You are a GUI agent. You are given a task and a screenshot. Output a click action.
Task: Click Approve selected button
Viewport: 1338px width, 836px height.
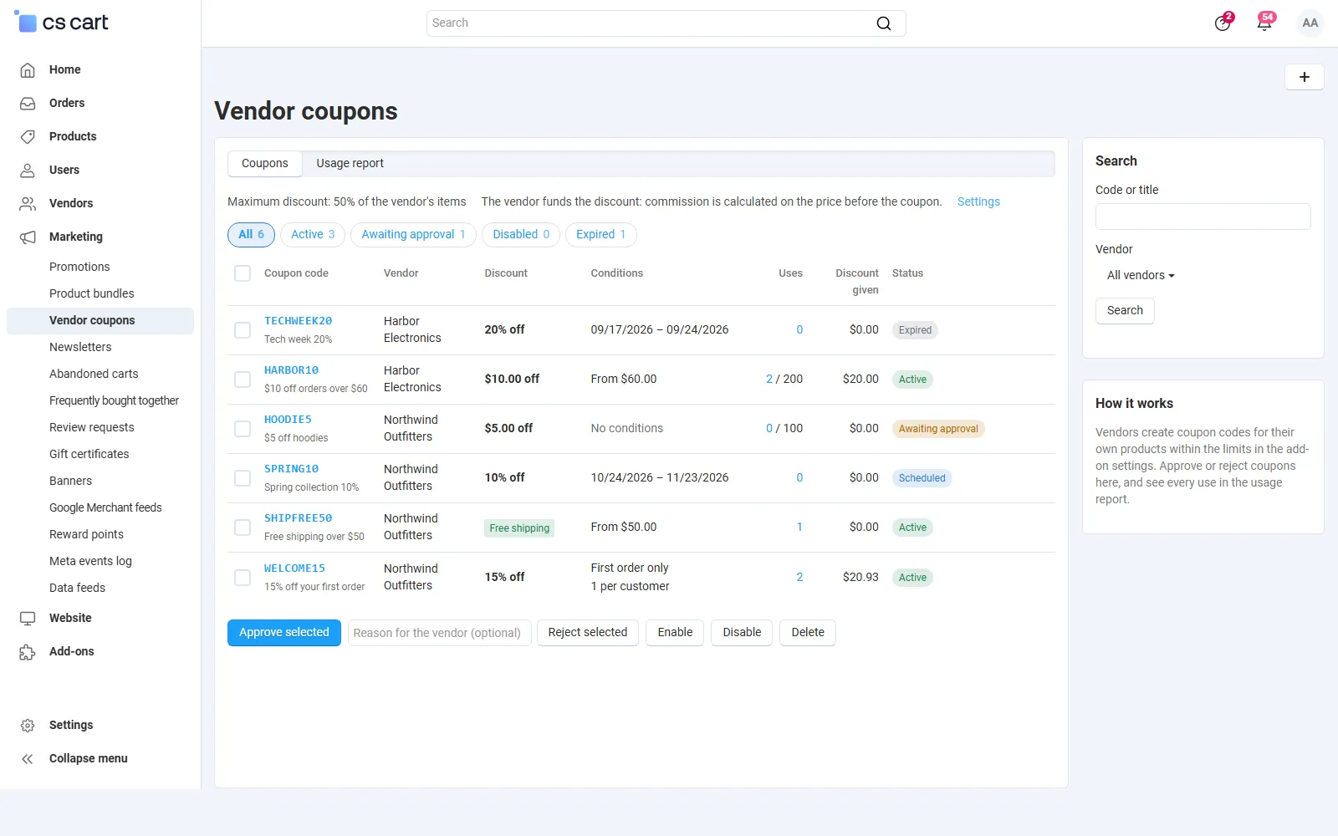[x=284, y=632]
